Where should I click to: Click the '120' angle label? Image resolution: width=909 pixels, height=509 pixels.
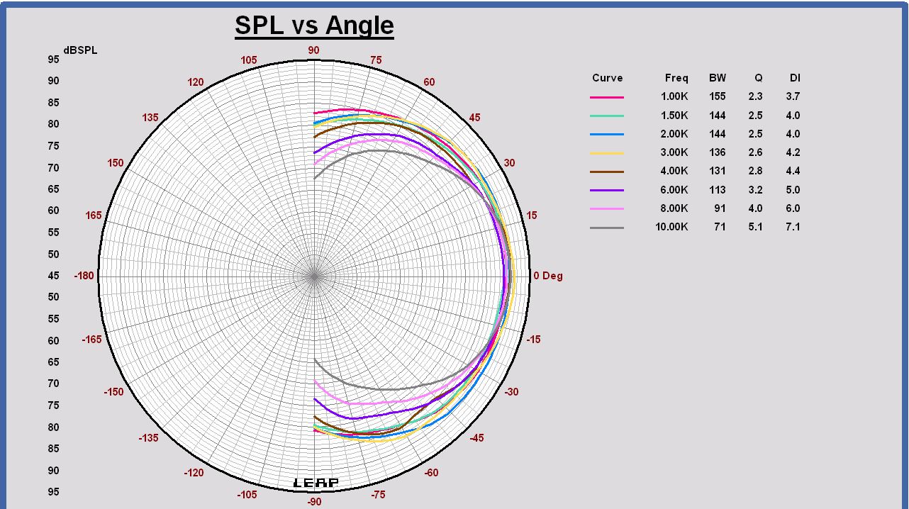tap(196, 82)
